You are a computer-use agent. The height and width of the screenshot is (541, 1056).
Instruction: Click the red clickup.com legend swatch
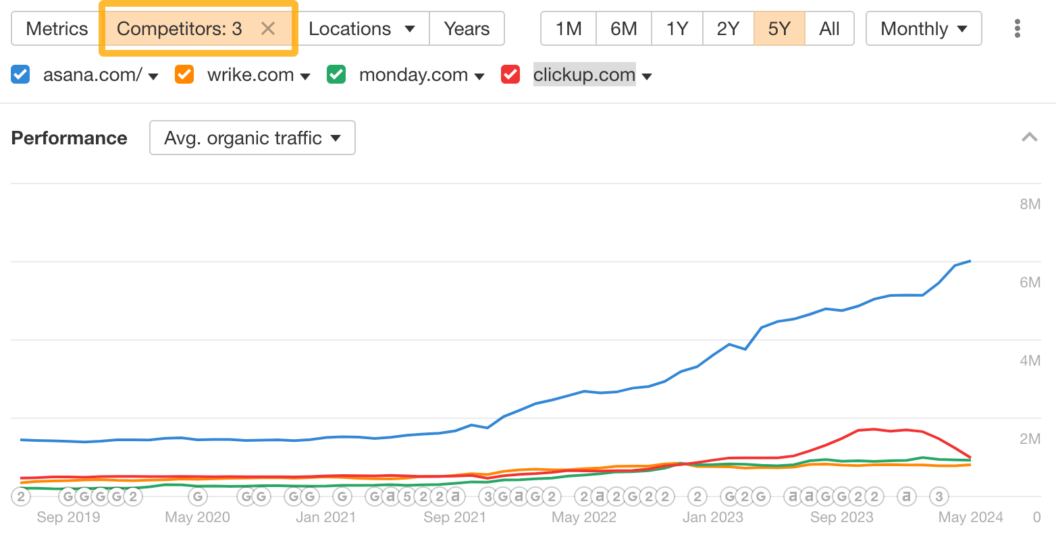coord(510,74)
